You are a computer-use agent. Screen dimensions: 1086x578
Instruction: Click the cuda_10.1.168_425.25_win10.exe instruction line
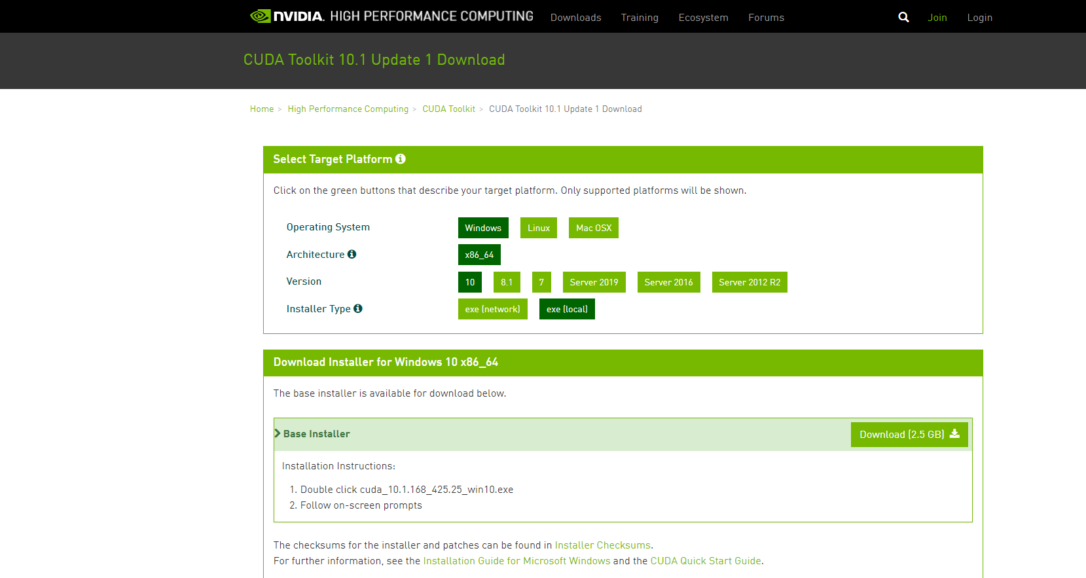407,490
